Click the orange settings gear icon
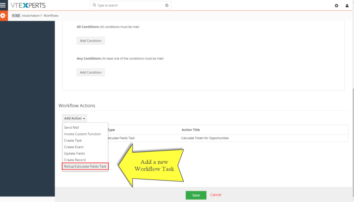 (3, 15)
